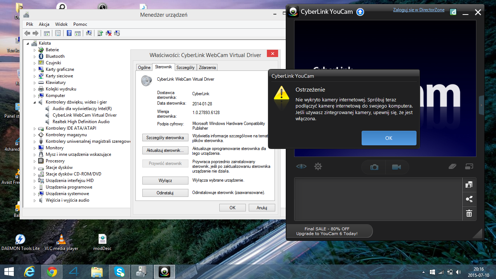Select Realtek High Definition Audio tree item
This screenshot has height=279, width=496.
pos(81,122)
